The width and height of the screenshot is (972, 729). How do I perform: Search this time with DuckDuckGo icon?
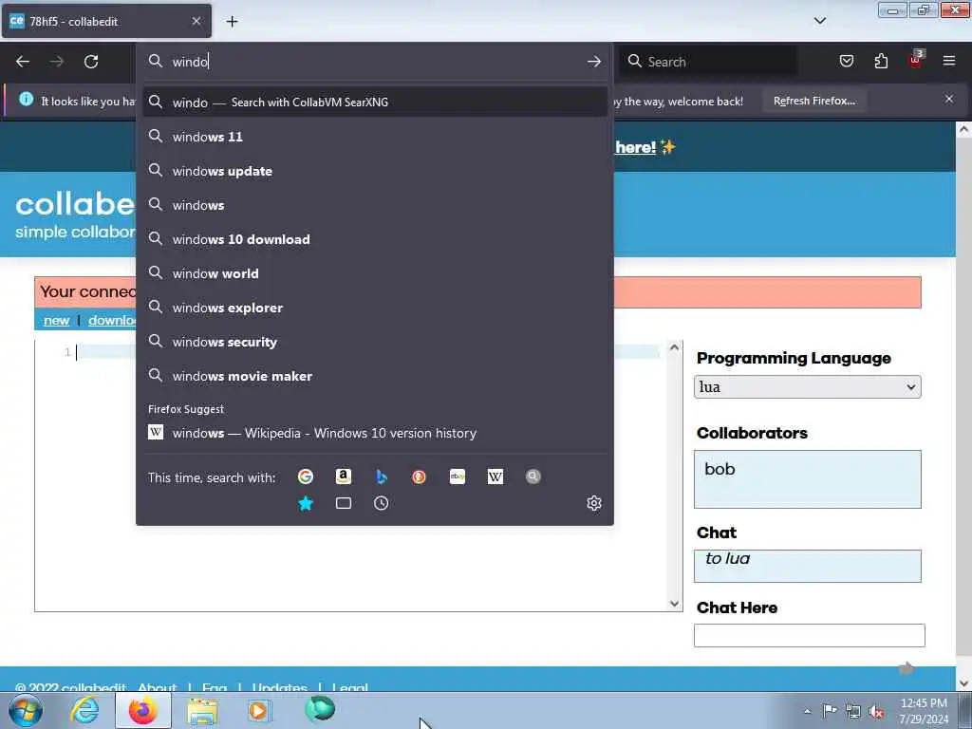[x=419, y=477]
